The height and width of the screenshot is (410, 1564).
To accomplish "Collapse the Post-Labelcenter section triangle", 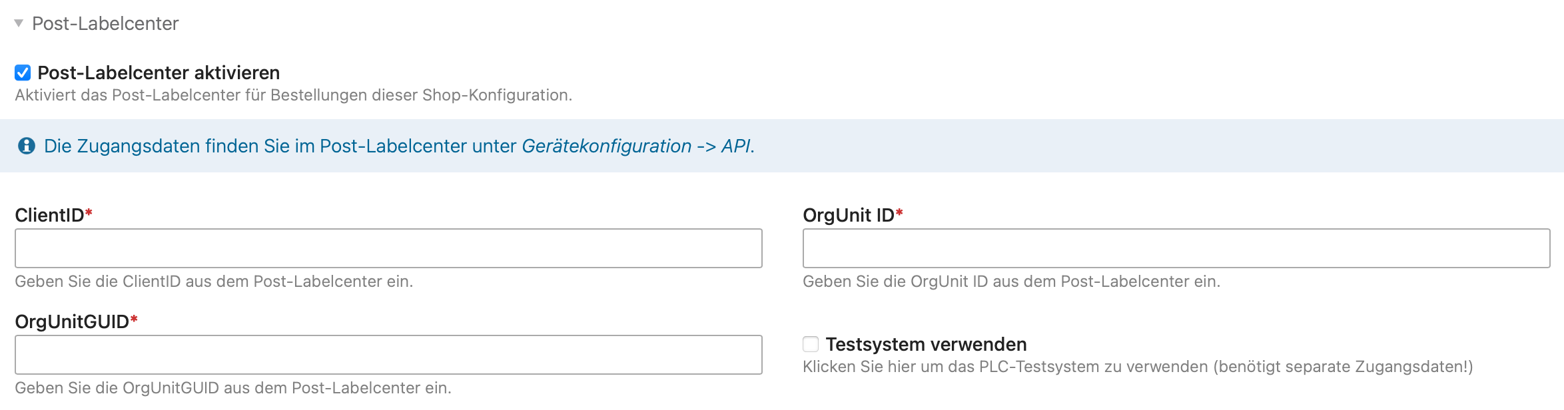I will coord(19,23).
